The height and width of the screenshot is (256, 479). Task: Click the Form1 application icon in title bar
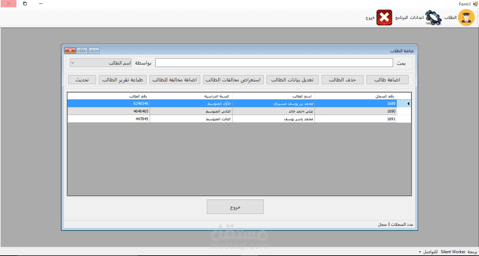(475, 4)
